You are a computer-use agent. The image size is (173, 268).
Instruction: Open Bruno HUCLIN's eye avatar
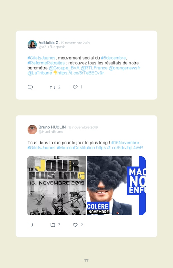click(32, 129)
